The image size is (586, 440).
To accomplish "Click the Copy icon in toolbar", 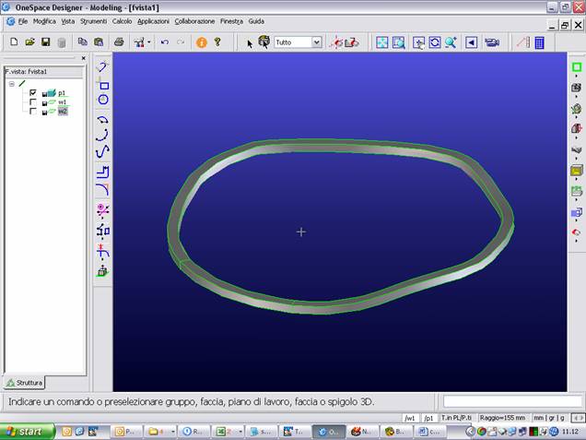I will pos(83,42).
